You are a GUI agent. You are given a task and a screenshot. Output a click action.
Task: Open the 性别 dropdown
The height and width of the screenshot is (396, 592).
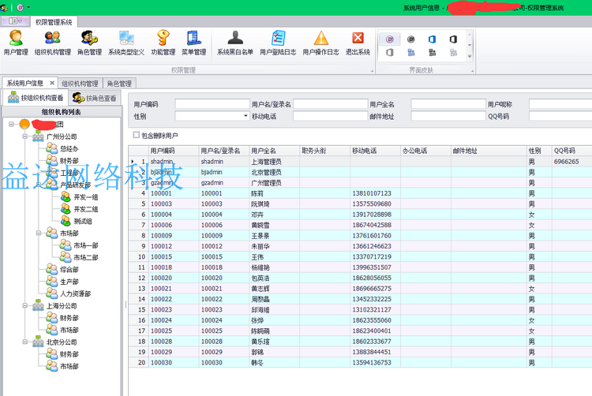click(245, 116)
